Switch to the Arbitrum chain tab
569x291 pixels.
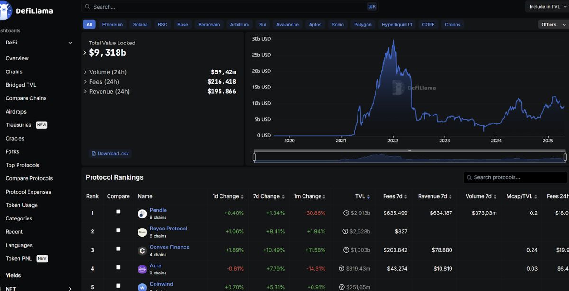[239, 25]
